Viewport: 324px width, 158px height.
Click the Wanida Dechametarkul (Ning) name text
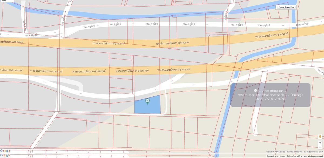270,95
